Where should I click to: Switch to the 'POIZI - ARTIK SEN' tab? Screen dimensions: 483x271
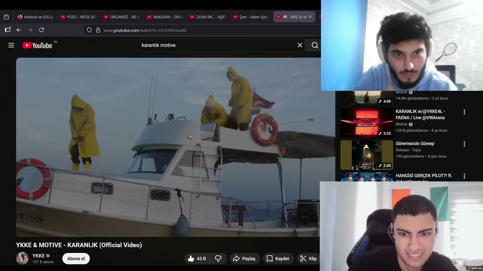[x=78, y=17]
